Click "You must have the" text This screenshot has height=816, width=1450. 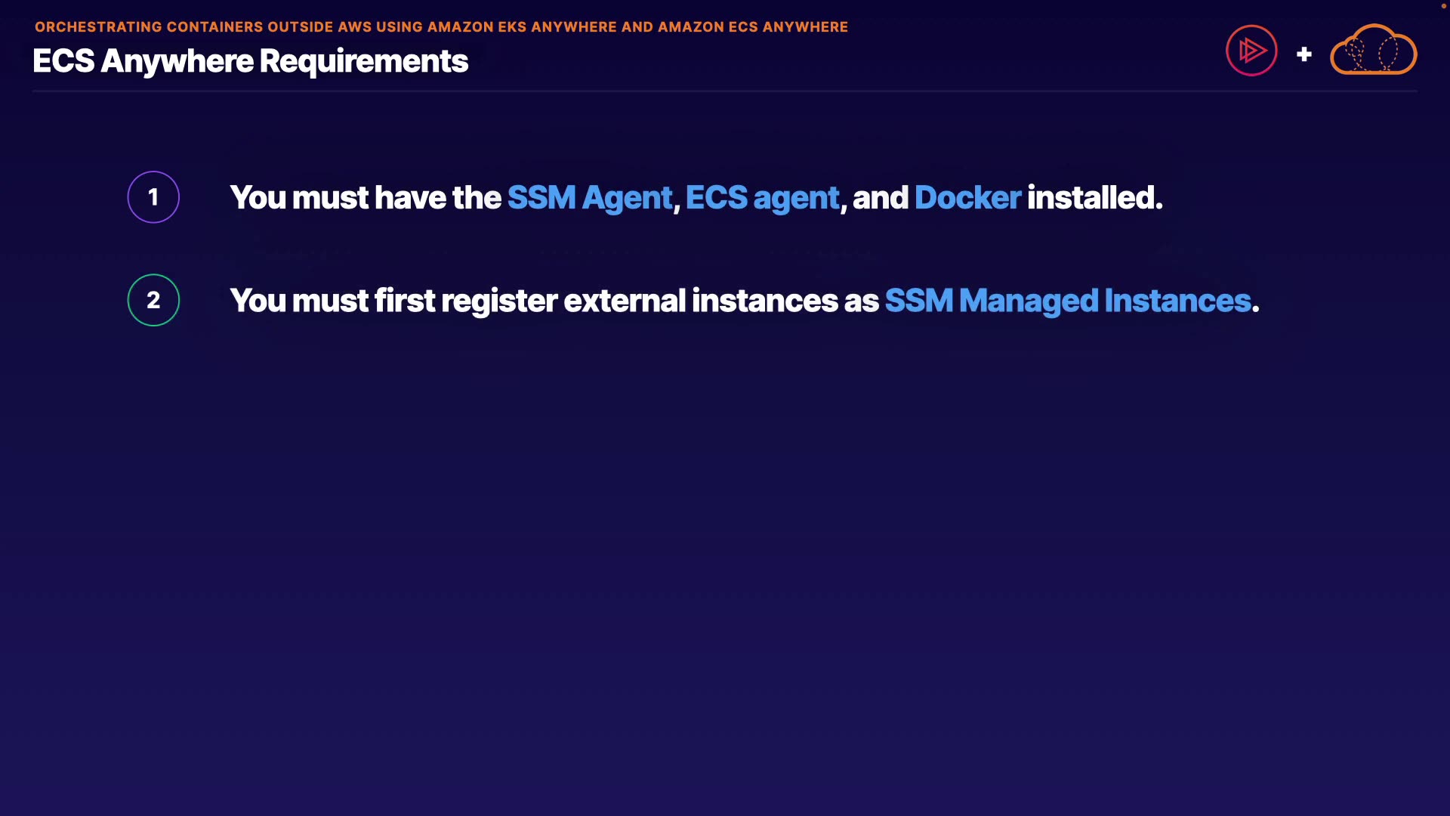(366, 198)
